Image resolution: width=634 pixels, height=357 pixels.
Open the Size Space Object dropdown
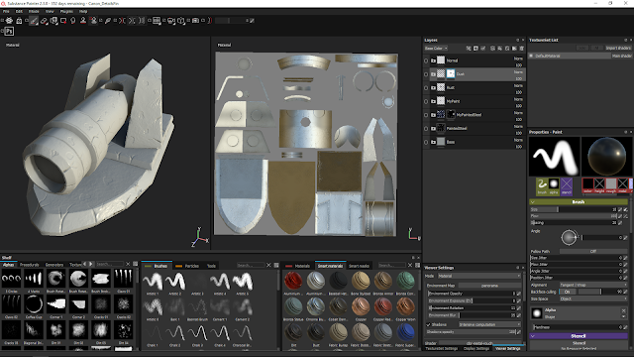point(593,298)
